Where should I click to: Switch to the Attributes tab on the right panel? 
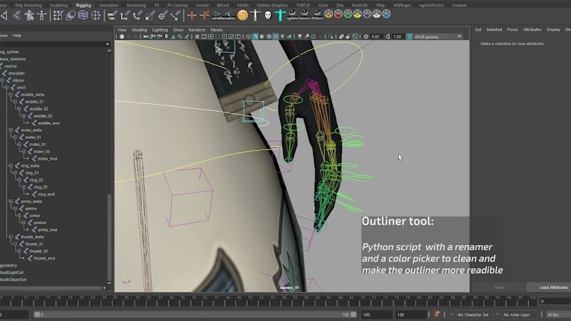pos(532,29)
